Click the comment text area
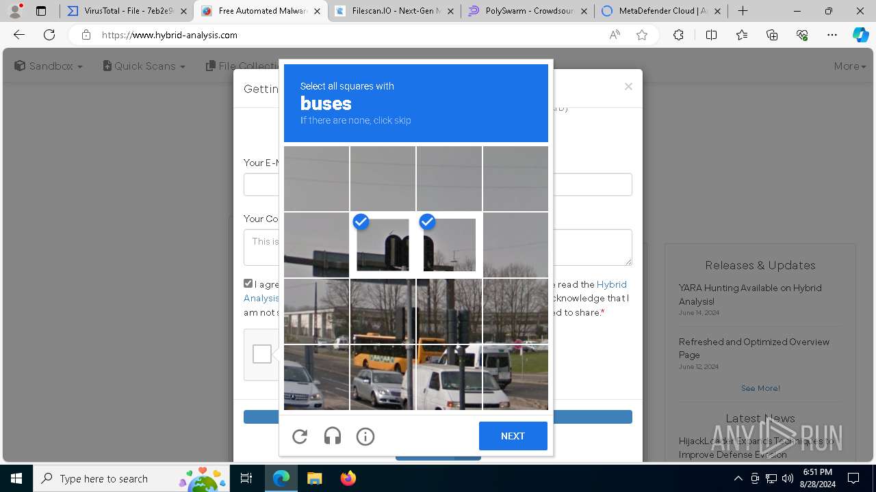The image size is (876, 492). 438,247
